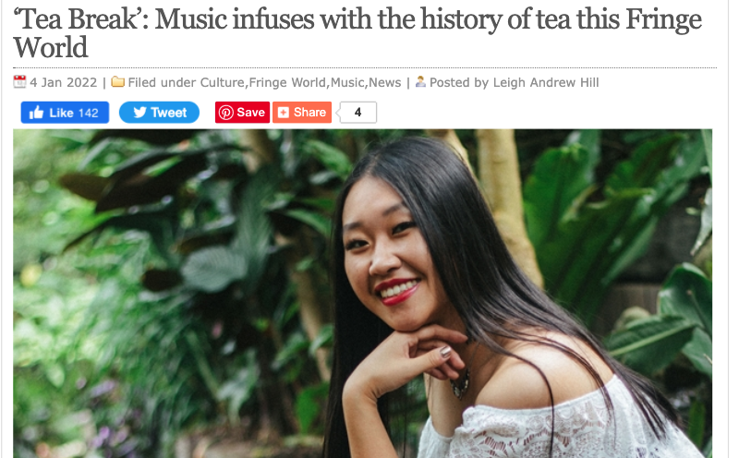Open the News category link
739x458 pixels.
[384, 82]
